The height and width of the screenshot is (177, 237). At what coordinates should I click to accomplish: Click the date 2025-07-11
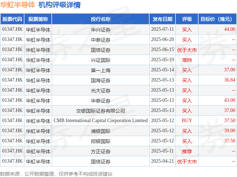(x=163, y=29)
